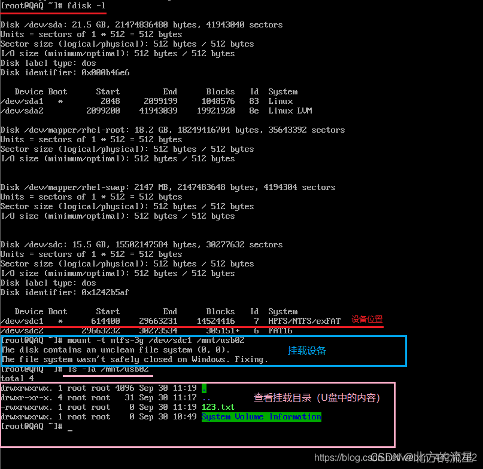Viewport: 483px width, 469px height.
Task: Select the /dev/sda2 Linux LVM row
Action: point(23,111)
